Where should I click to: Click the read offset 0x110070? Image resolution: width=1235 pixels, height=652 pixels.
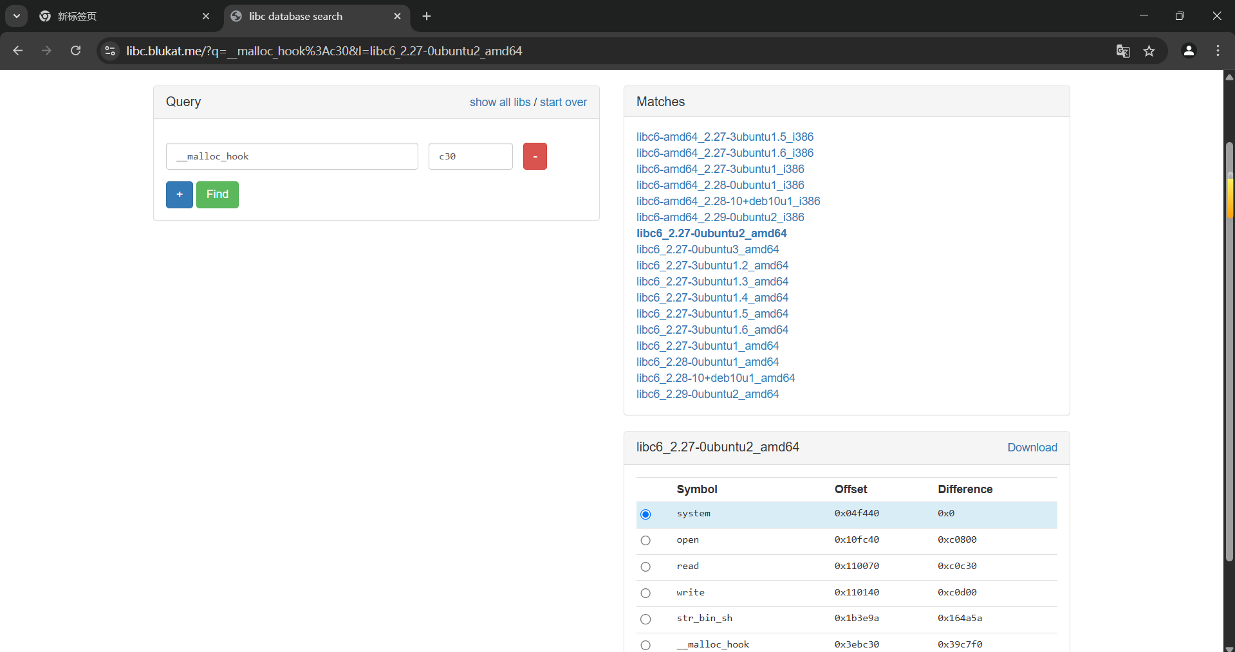click(x=857, y=566)
